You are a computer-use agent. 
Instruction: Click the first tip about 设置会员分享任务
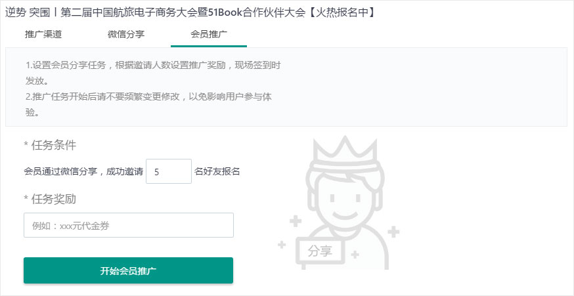tap(153, 73)
